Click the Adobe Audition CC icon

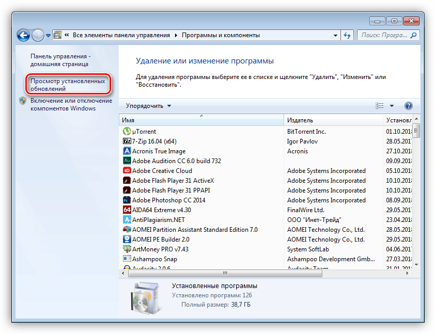point(127,161)
